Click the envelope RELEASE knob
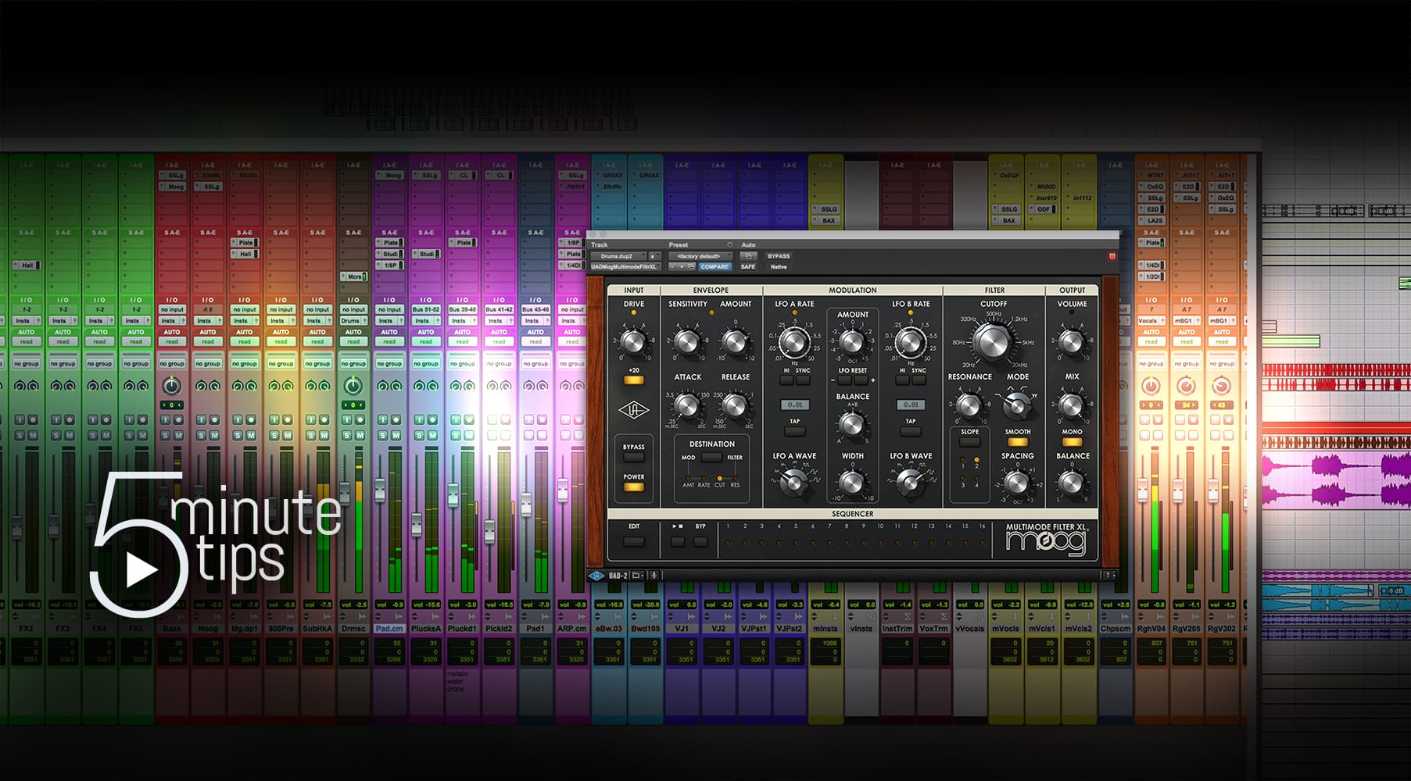 click(735, 405)
